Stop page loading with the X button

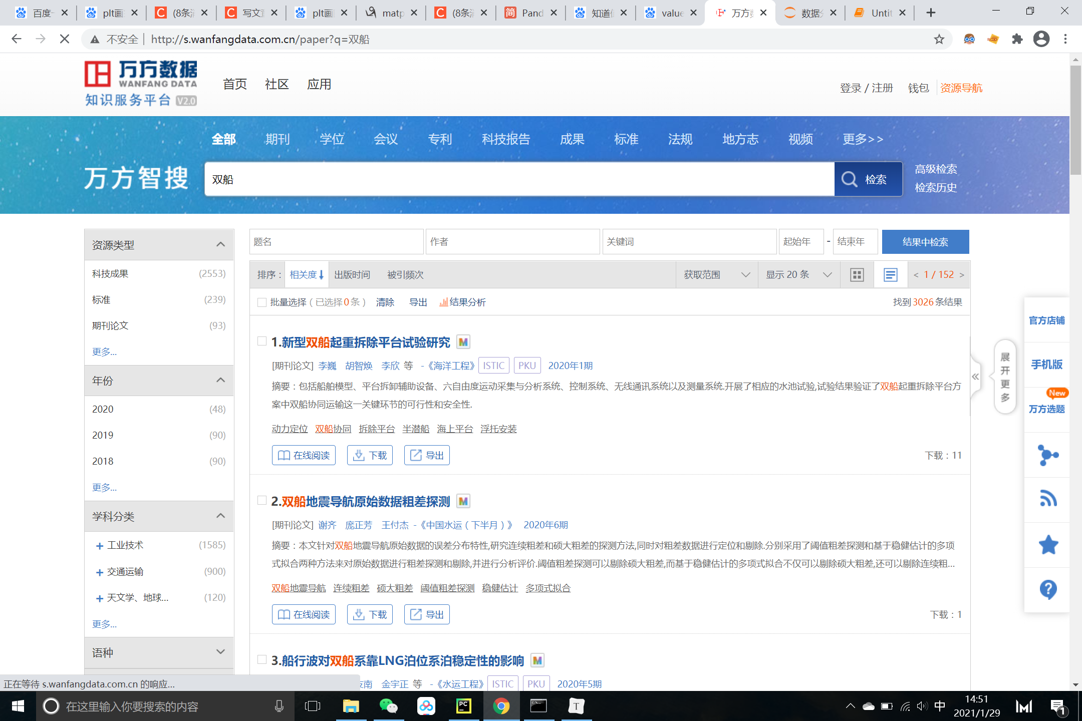click(65, 39)
